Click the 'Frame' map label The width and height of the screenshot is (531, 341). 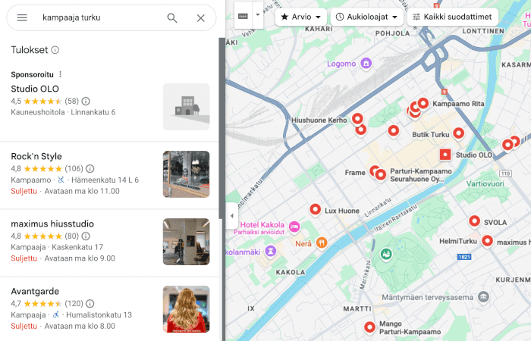(x=355, y=173)
